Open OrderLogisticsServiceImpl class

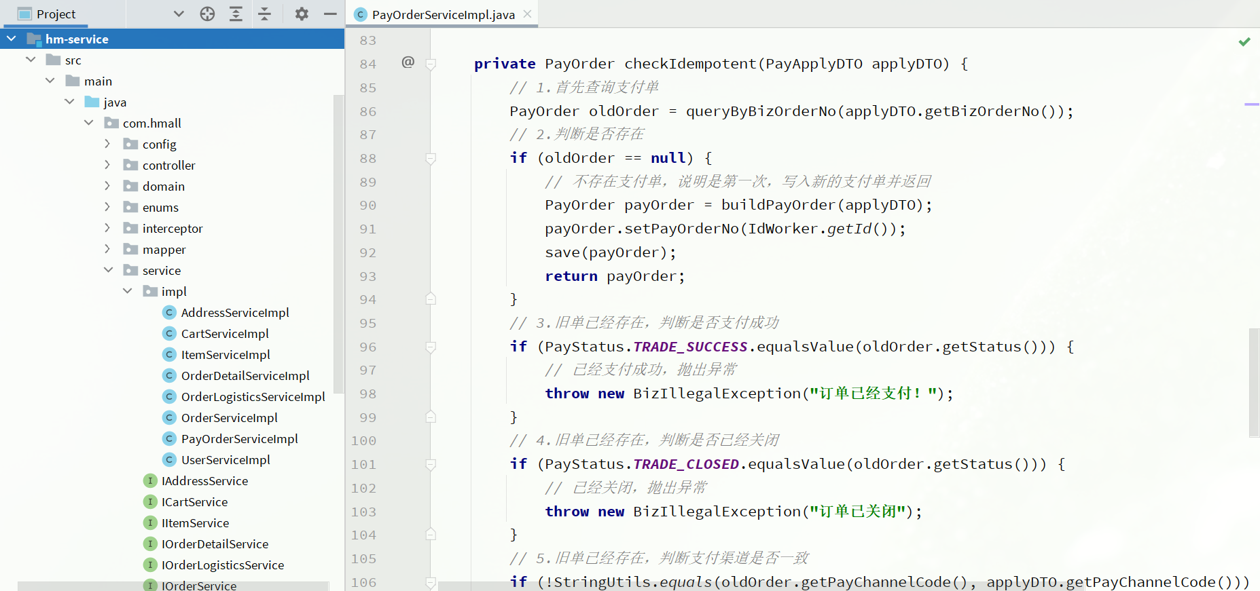click(253, 397)
